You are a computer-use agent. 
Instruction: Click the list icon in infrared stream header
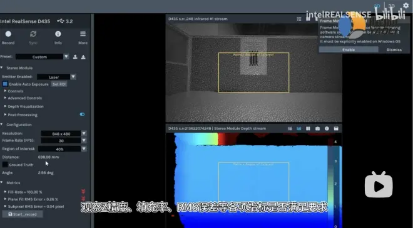coord(299,19)
